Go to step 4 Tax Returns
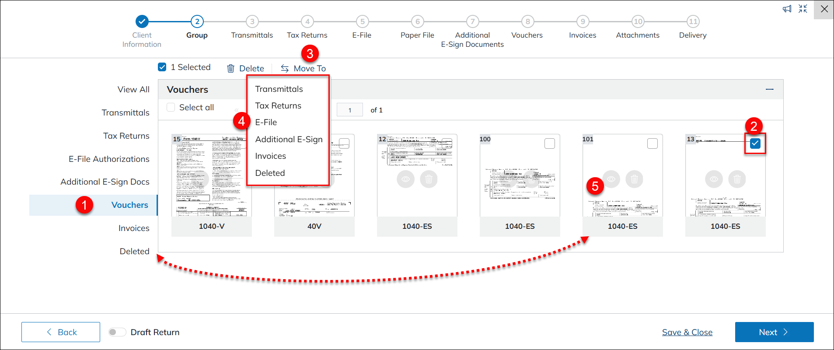This screenshot has height=350, width=834. tap(307, 21)
